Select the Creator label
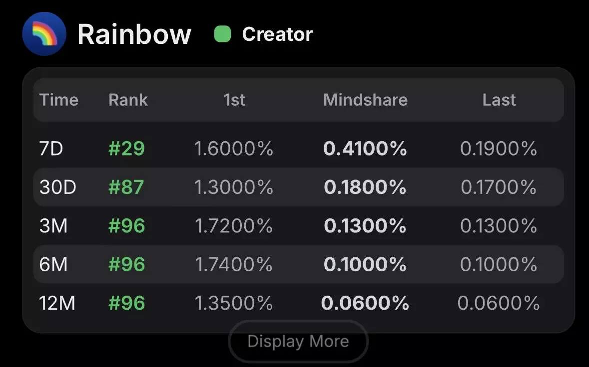 click(x=277, y=34)
